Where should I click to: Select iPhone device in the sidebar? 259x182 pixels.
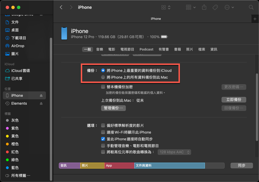24,96
